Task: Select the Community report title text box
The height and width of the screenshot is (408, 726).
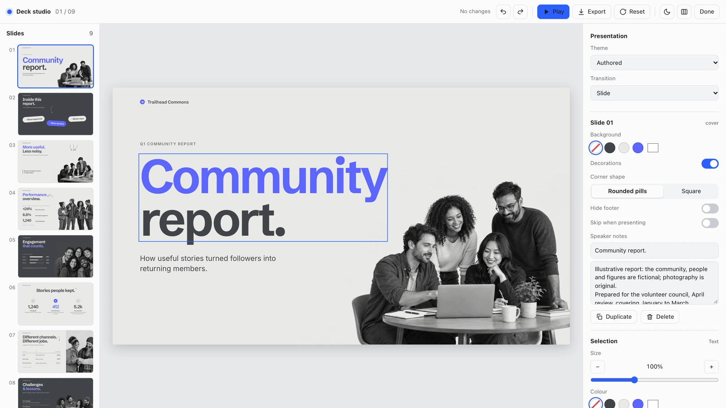Action: [x=263, y=198]
